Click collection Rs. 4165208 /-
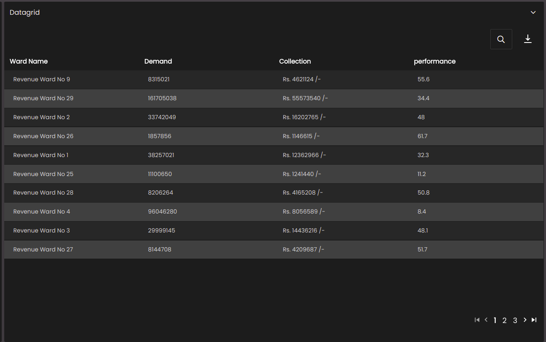The height and width of the screenshot is (342, 546). [303, 192]
